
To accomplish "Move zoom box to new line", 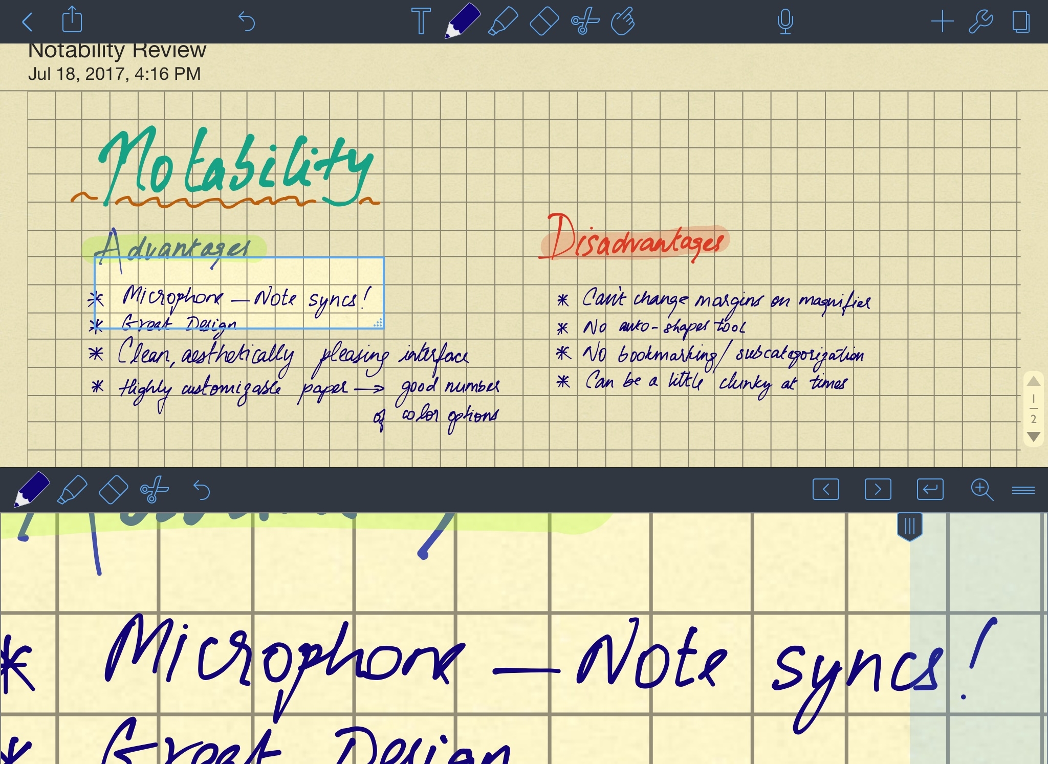I will point(930,490).
